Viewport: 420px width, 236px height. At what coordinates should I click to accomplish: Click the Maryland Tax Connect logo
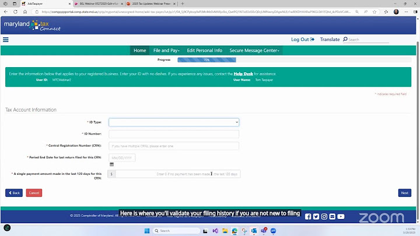(32, 26)
